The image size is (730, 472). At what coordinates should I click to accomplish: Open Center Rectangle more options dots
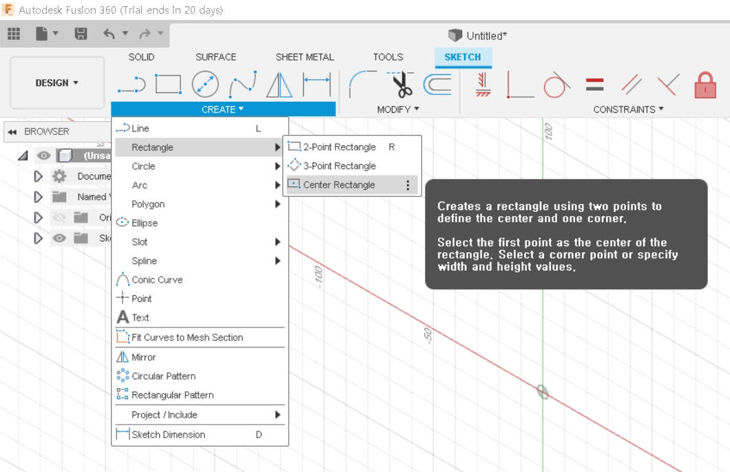pos(408,185)
